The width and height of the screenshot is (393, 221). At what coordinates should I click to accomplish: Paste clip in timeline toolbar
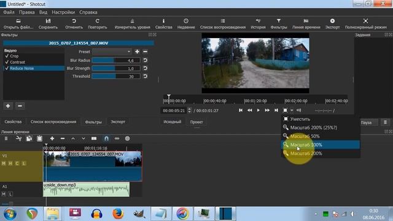click(x=39, y=139)
